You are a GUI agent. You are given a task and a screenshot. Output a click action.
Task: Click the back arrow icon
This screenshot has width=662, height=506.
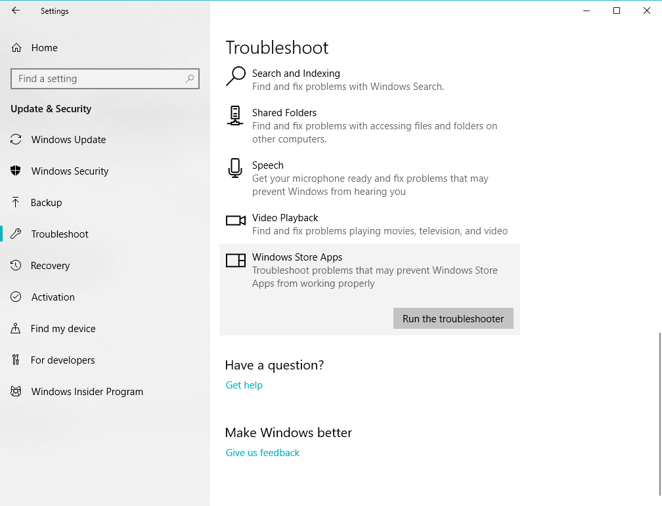pos(16,11)
